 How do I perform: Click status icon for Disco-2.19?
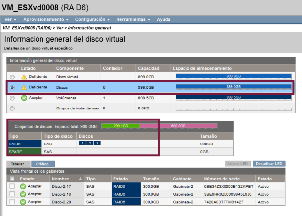(23, 194)
